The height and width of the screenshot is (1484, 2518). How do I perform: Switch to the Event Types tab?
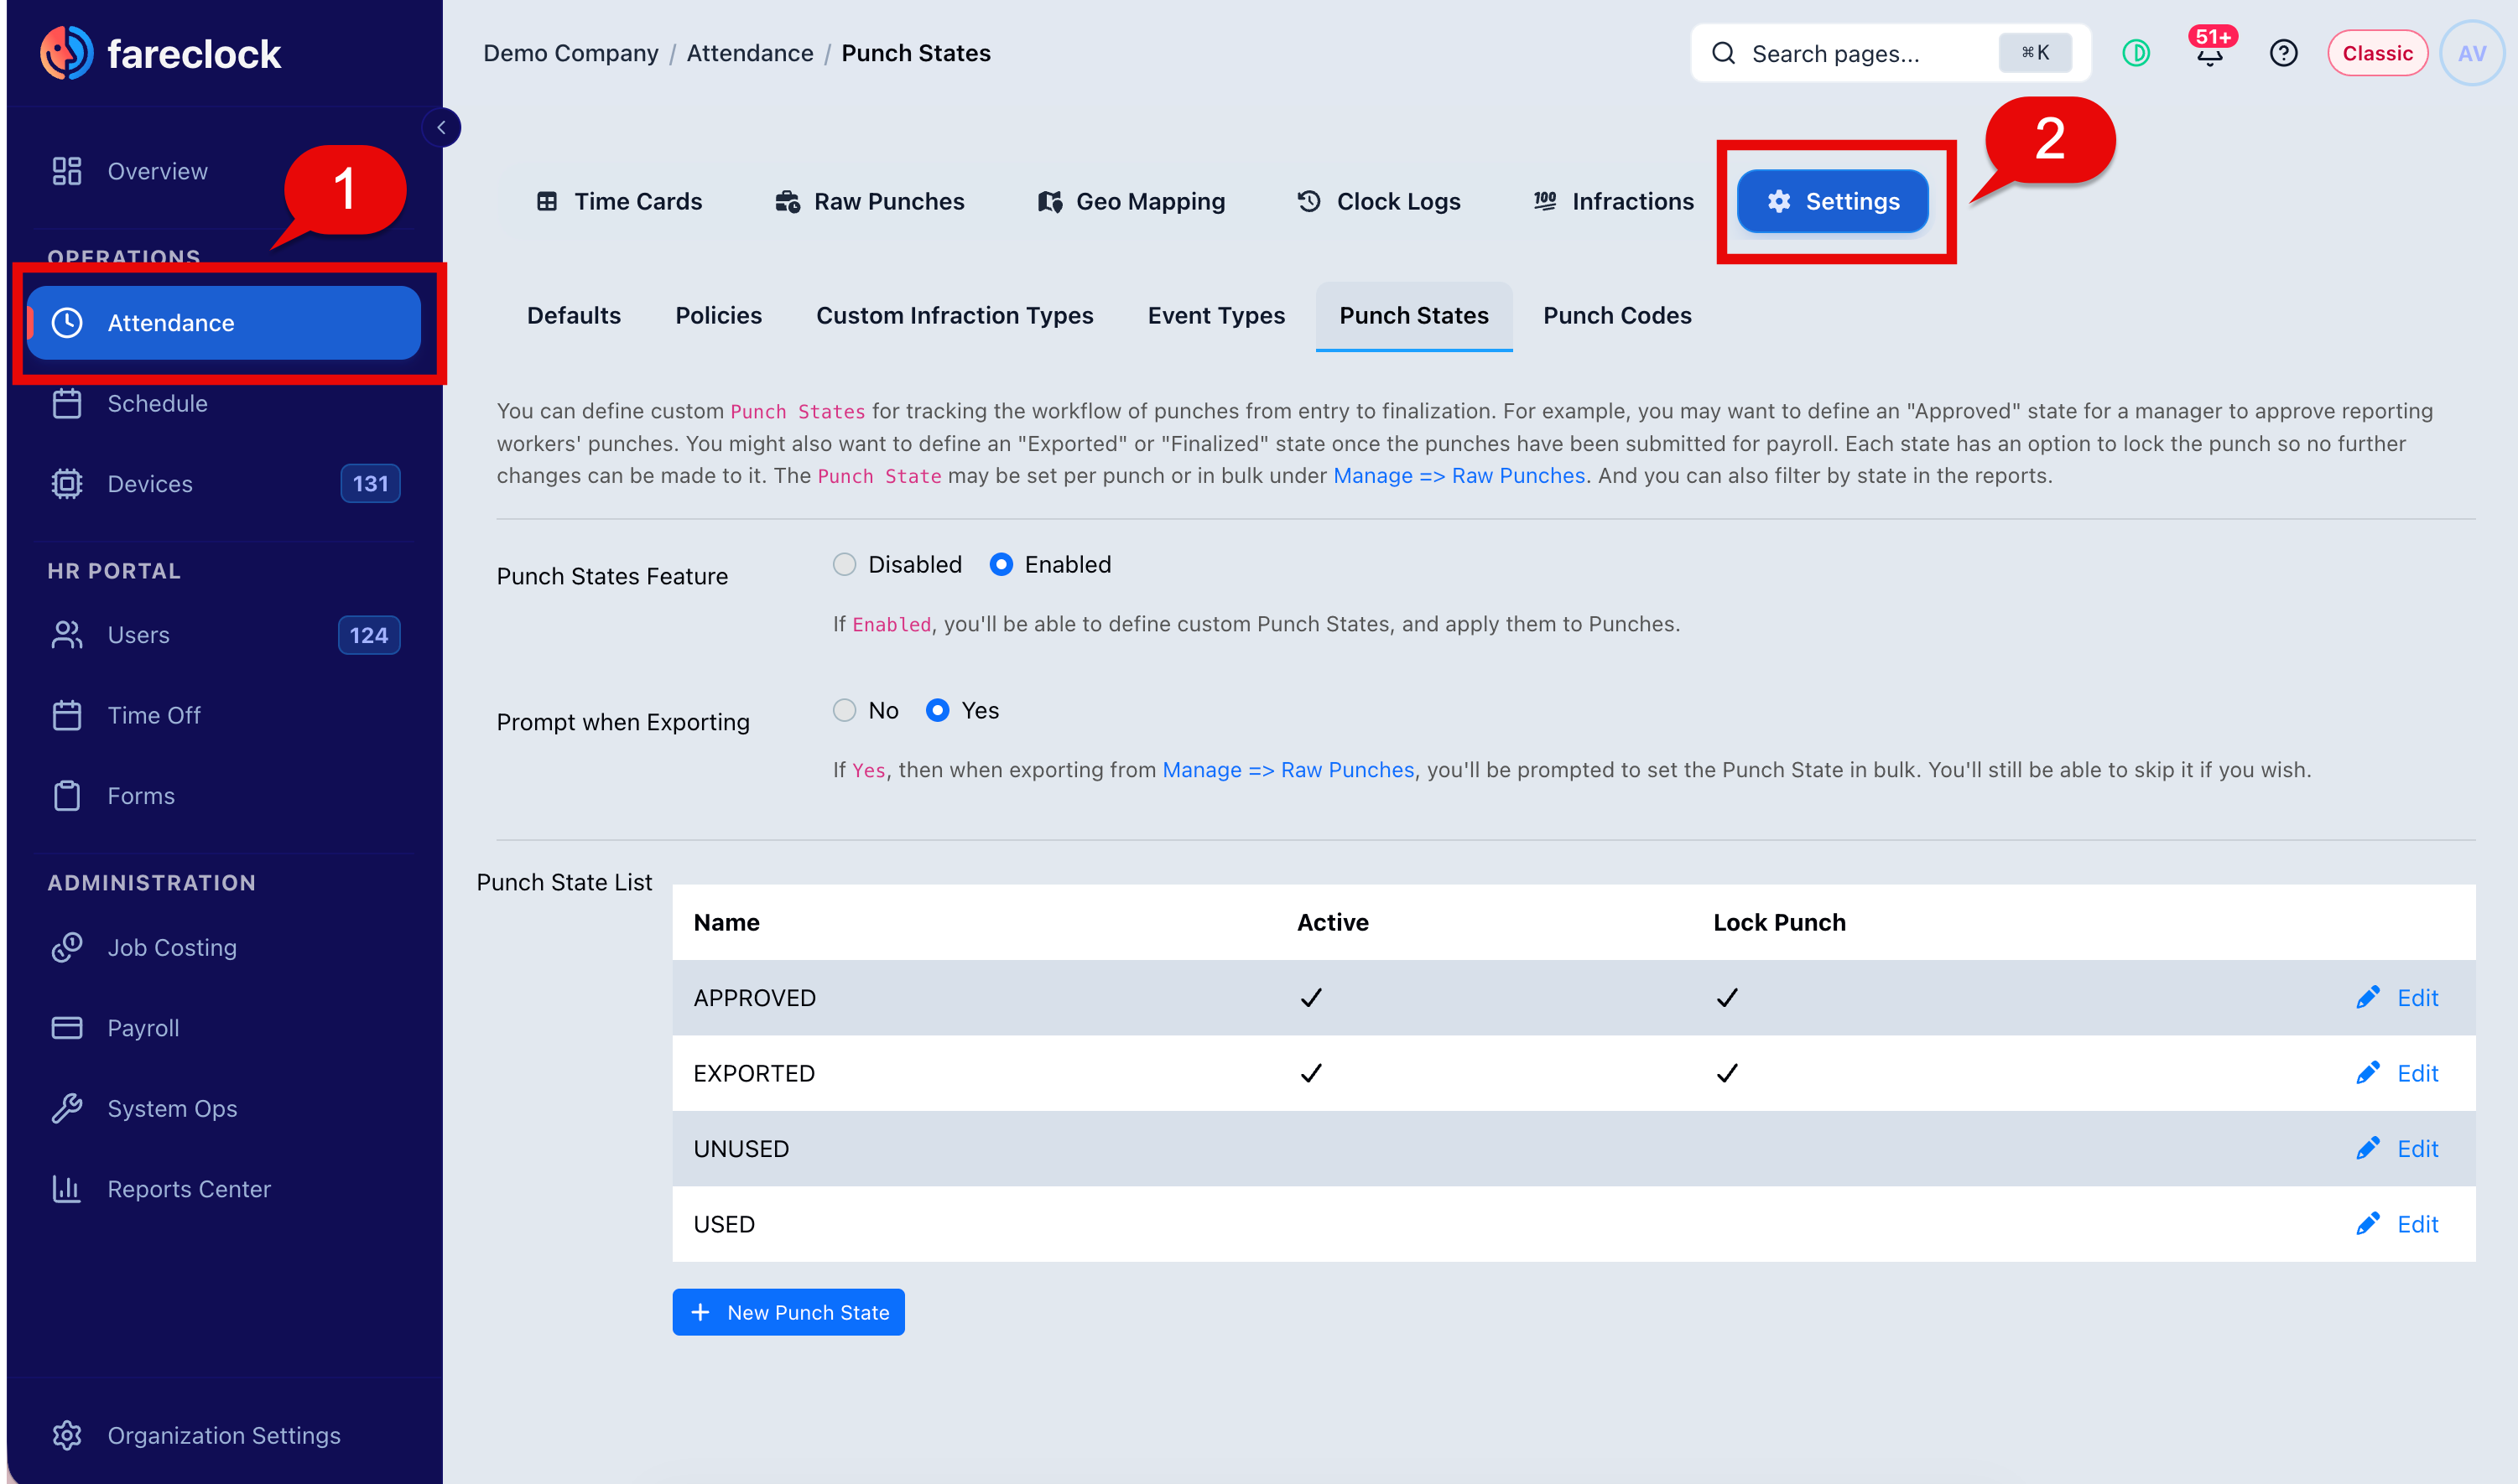pyautogui.click(x=1215, y=316)
